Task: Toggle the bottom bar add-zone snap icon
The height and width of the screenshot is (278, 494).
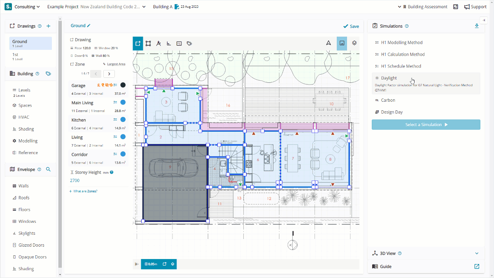Action: click(x=164, y=264)
